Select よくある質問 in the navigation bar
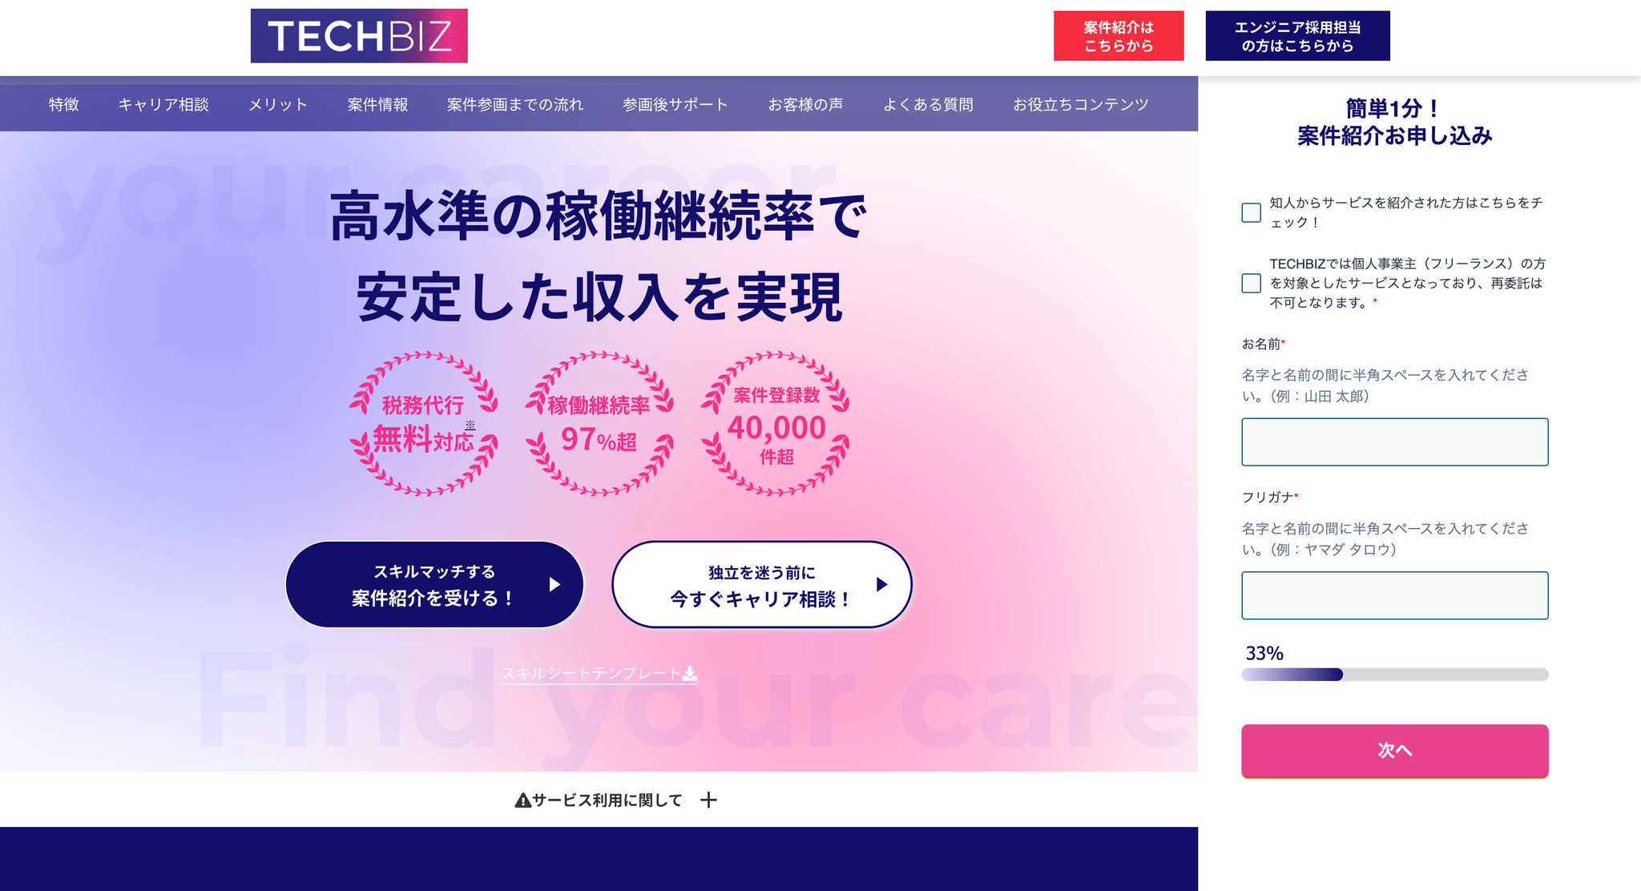This screenshot has height=891, width=1641. pyautogui.click(x=928, y=104)
